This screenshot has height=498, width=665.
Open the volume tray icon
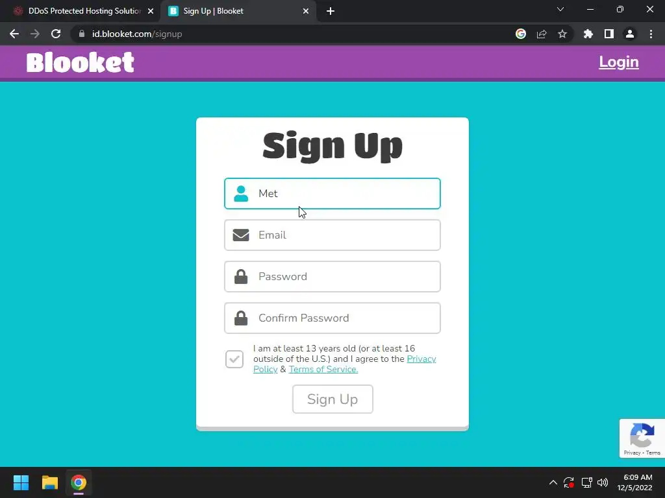pyautogui.click(x=603, y=482)
